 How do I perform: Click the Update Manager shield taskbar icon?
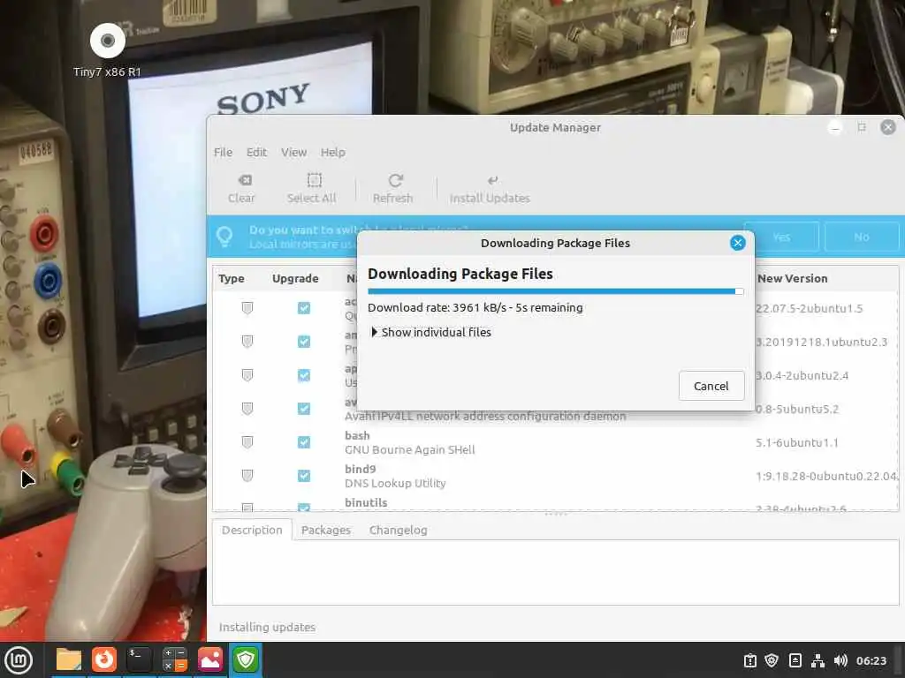pyautogui.click(x=246, y=659)
